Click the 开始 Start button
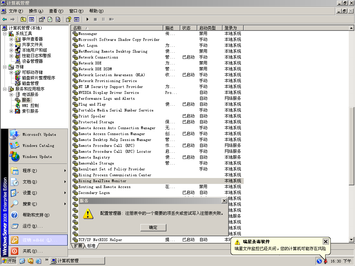 [x=9, y=261]
